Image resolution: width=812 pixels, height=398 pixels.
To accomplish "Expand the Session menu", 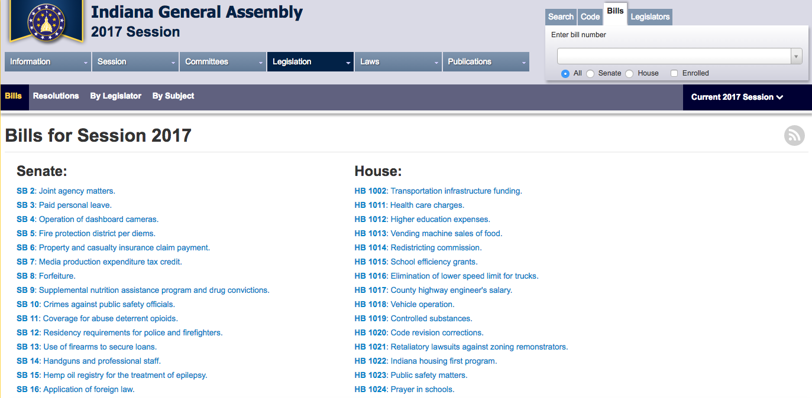I will point(135,62).
